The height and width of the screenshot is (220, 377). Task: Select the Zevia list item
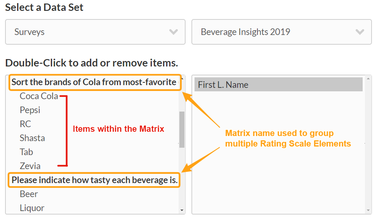30,166
